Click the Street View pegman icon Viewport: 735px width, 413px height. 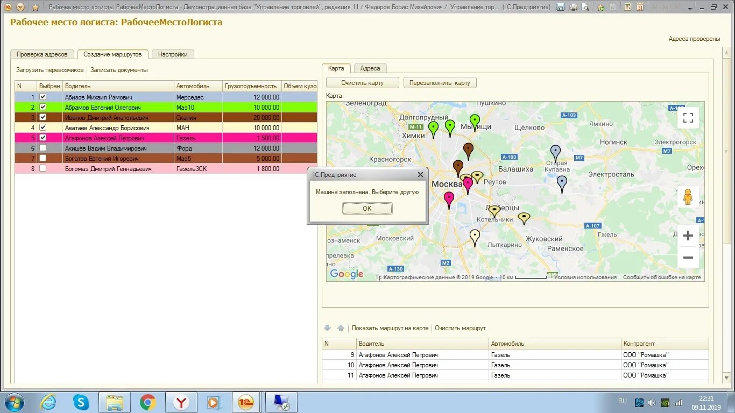point(688,197)
